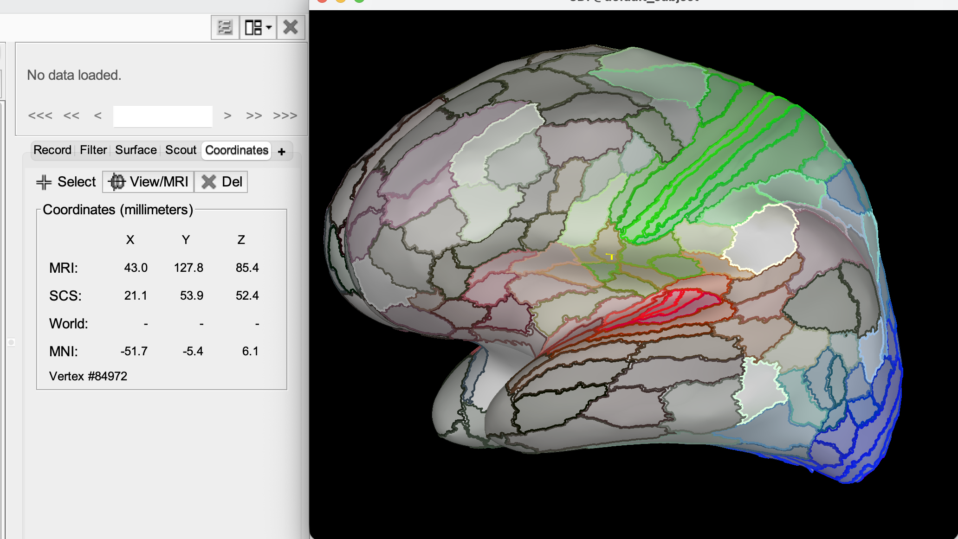Add a new tab with plus icon

[x=282, y=152]
